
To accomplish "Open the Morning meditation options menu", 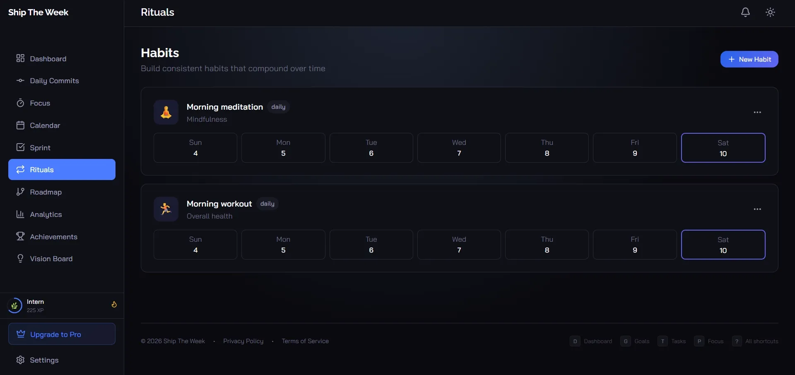I will 757,112.
